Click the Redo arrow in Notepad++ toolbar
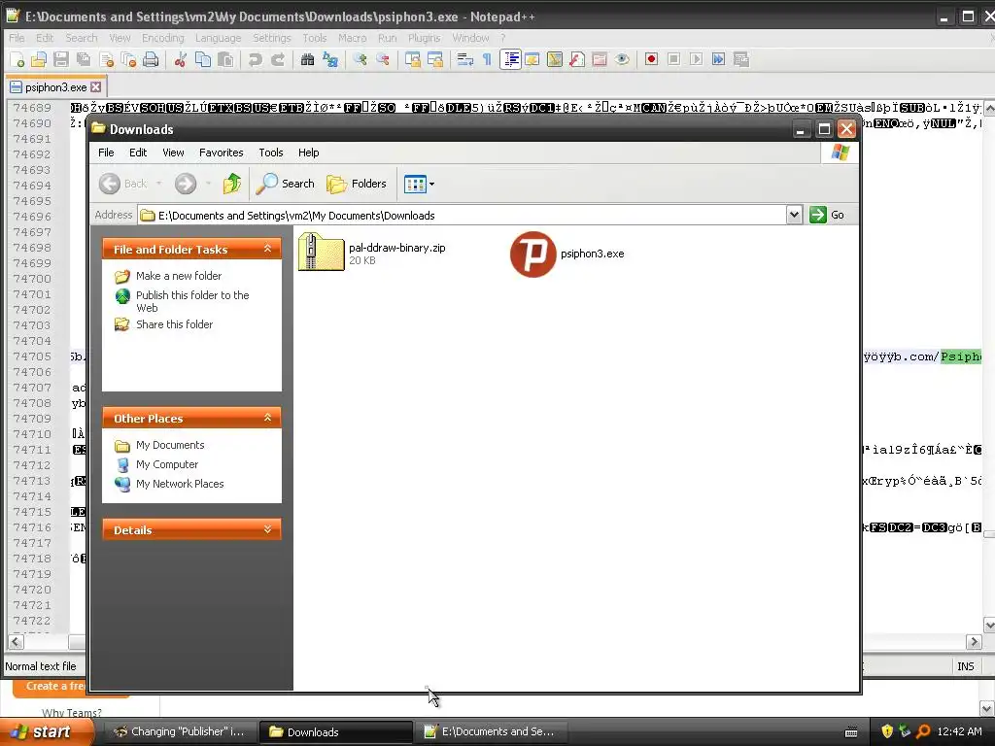The width and height of the screenshot is (995, 746). point(278,59)
